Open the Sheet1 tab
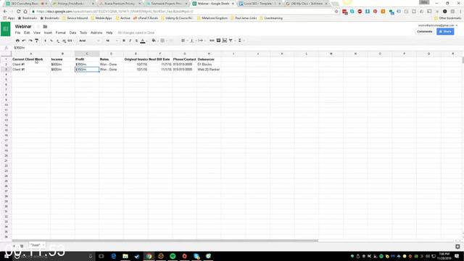 [37, 245]
